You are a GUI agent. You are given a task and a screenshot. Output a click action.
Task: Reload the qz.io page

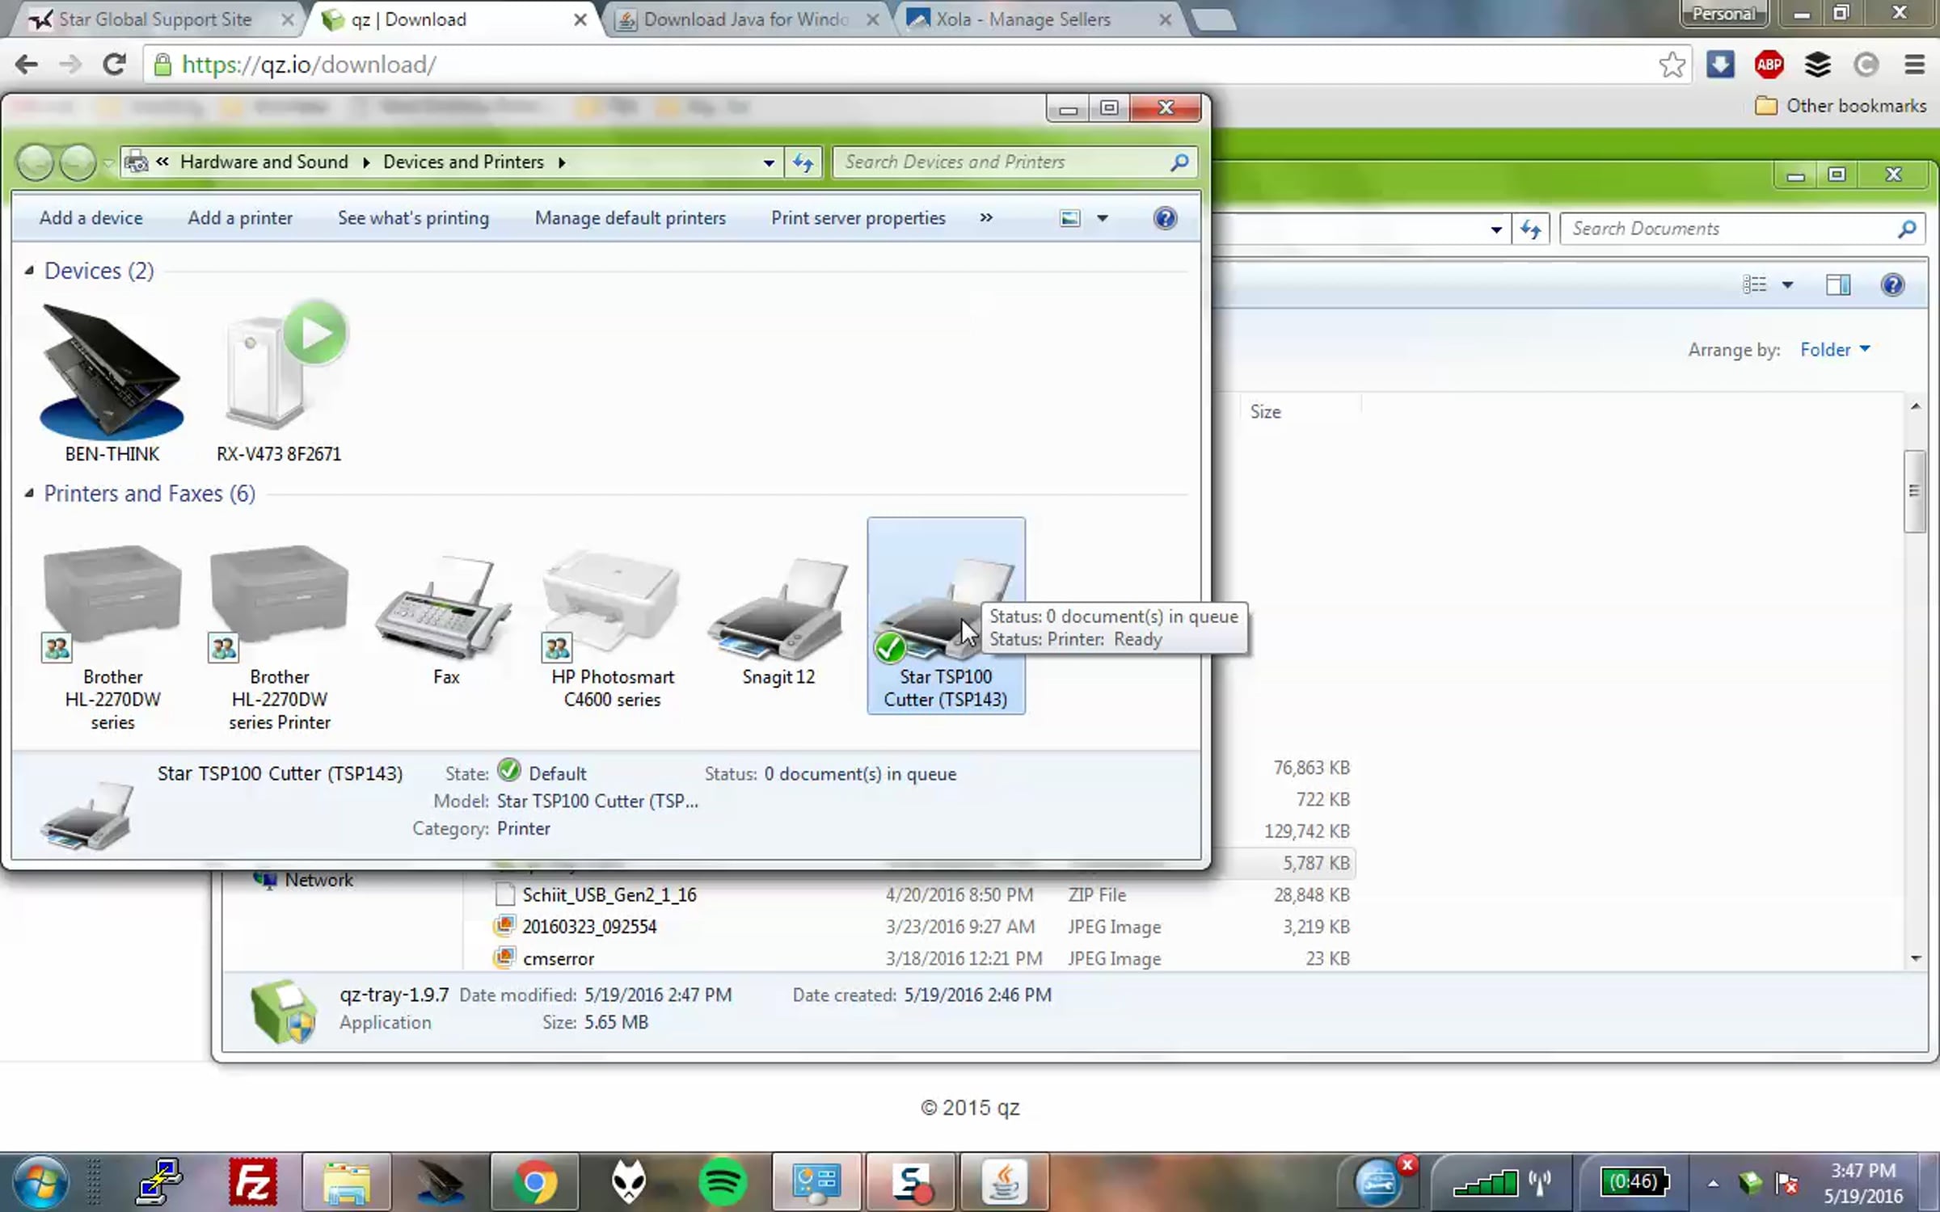click(x=114, y=65)
